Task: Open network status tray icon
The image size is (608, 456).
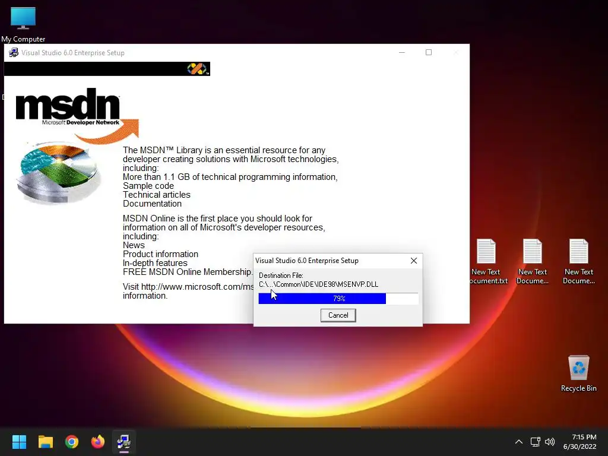Action: pos(536,442)
